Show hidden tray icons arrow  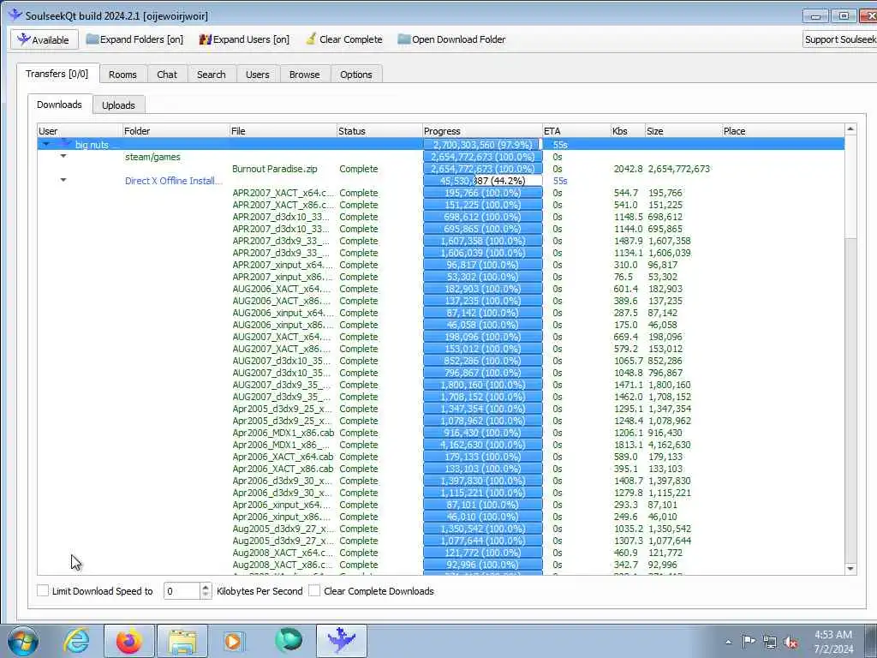pyautogui.click(x=728, y=642)
